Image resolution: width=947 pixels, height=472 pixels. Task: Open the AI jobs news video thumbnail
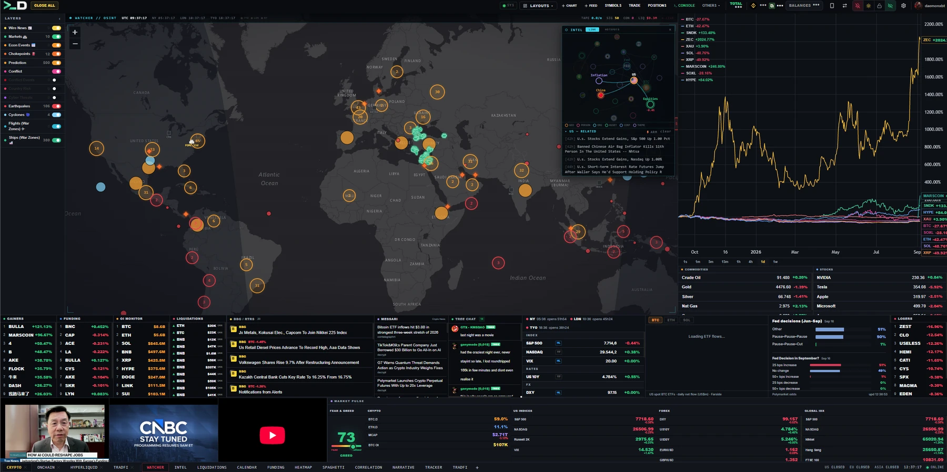click(55, 433)
